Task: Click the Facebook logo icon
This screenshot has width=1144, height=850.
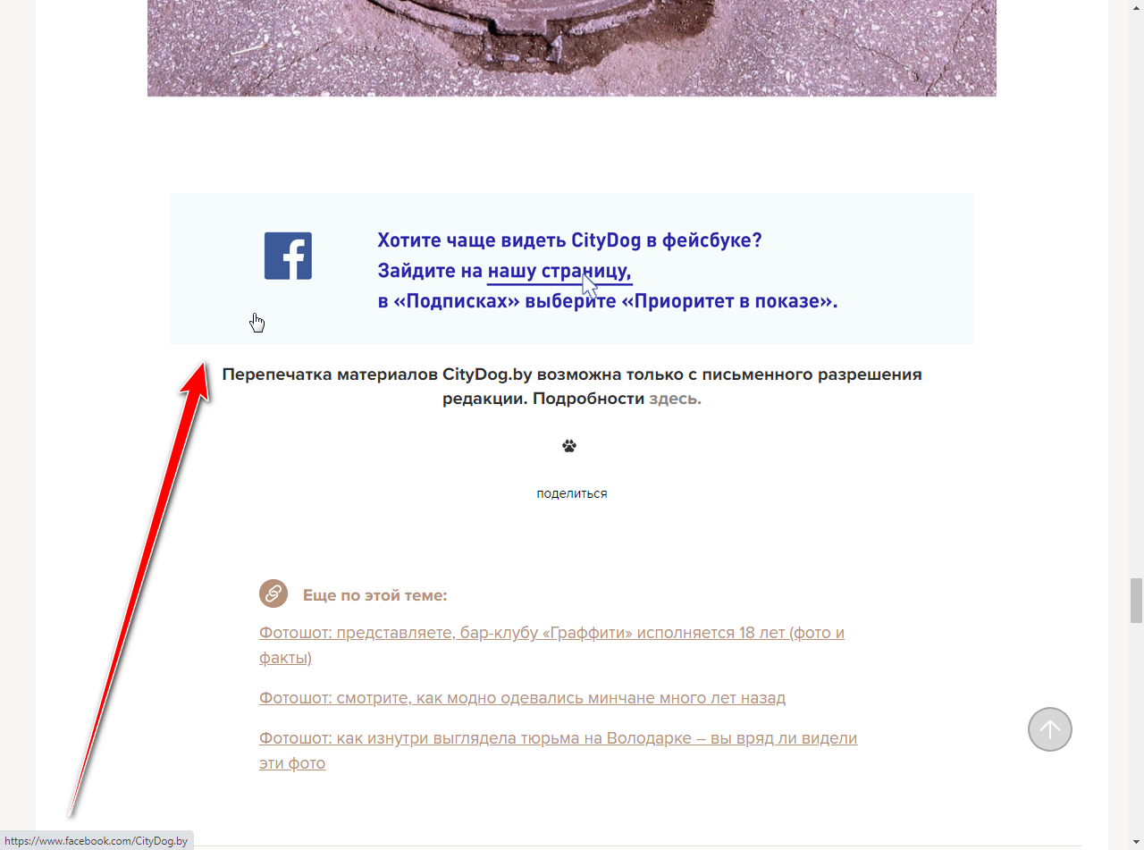Action: point(288,256)
